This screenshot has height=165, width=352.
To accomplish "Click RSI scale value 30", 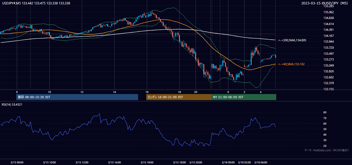I will tap(325, 140).
